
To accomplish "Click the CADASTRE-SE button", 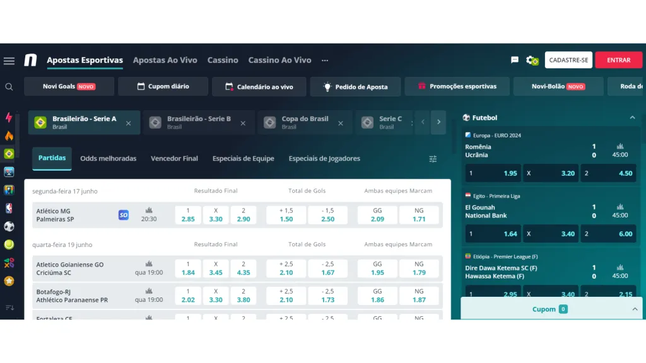I will click(568, 60).
